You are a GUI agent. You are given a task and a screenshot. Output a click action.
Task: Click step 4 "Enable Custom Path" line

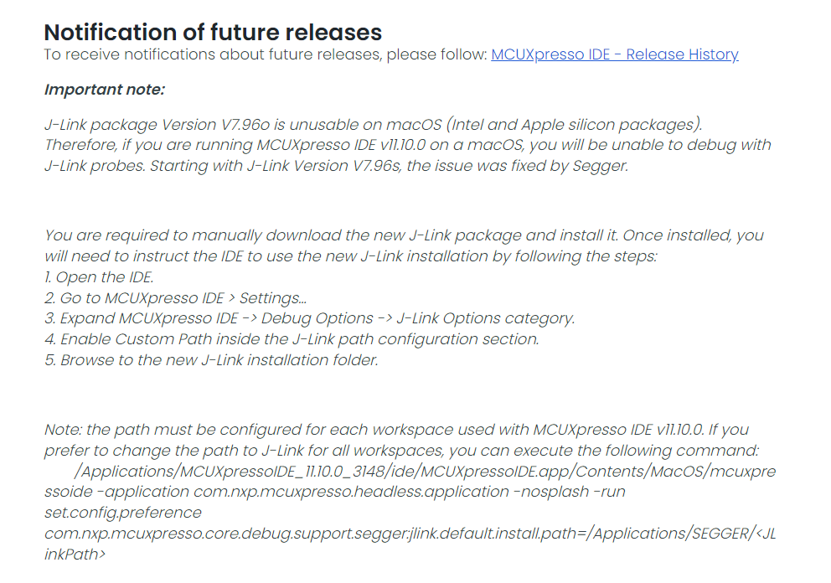tap(291, 339)
